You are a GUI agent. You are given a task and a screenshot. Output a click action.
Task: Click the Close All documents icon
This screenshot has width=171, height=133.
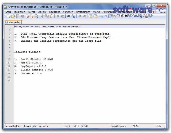pyautogui.click(x=32, y=16)
